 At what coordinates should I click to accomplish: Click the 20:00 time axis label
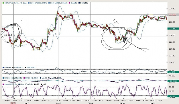95,101
